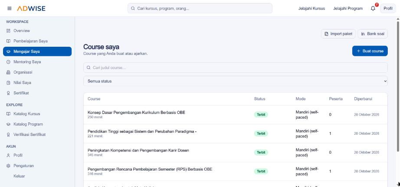The height and width of the screenshot is (187, 400).
Task: Open the Semua status dropdown
Action: coord(236,81)
